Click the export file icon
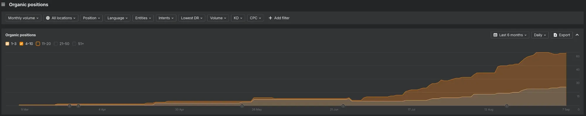 click(555, 35)
